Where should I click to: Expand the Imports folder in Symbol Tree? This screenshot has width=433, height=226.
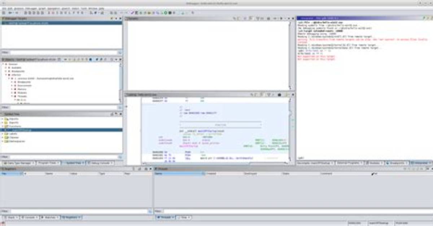tap(3, 119)
